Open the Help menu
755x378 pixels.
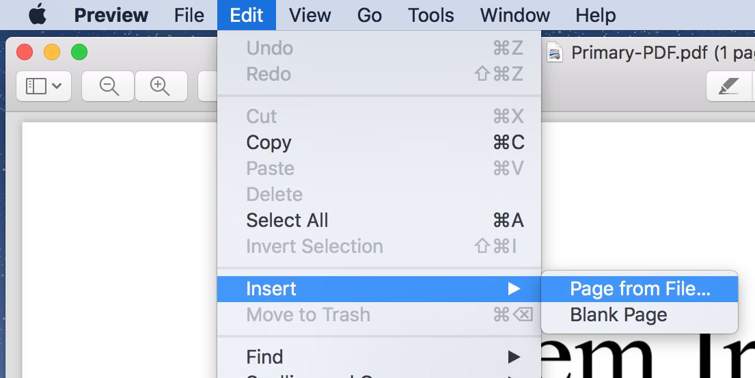pos(596,15)
